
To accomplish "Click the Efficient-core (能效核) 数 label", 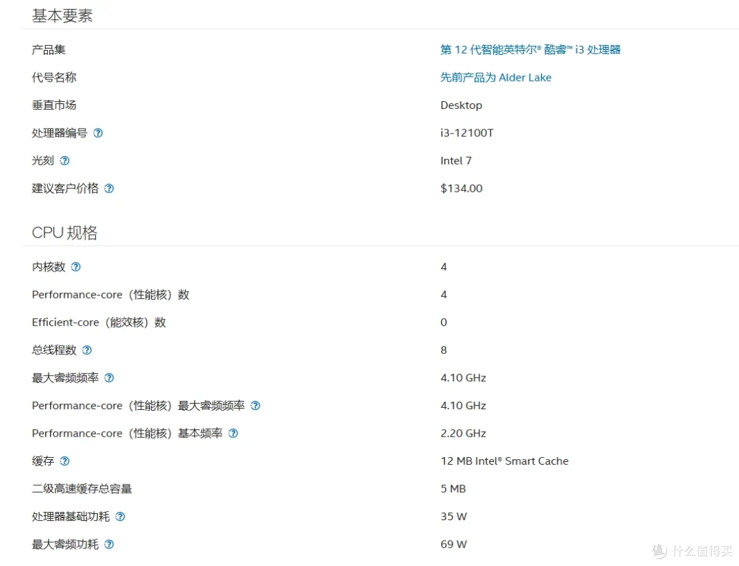I will (x=99, y=322).
